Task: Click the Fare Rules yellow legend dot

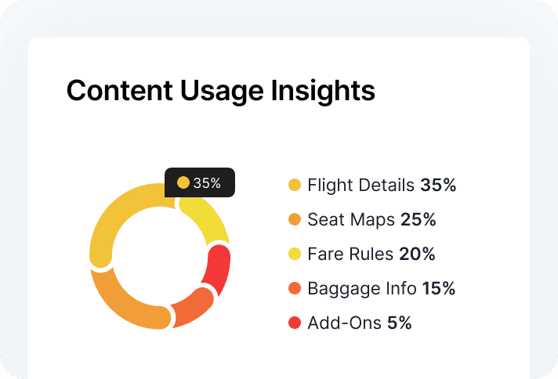Action: pos(295,254)
